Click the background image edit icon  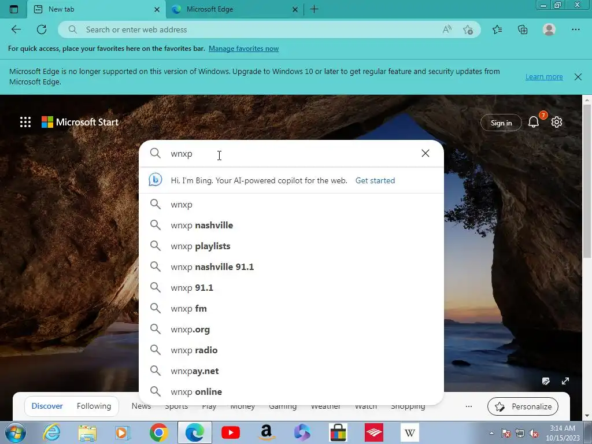(545, 381)
